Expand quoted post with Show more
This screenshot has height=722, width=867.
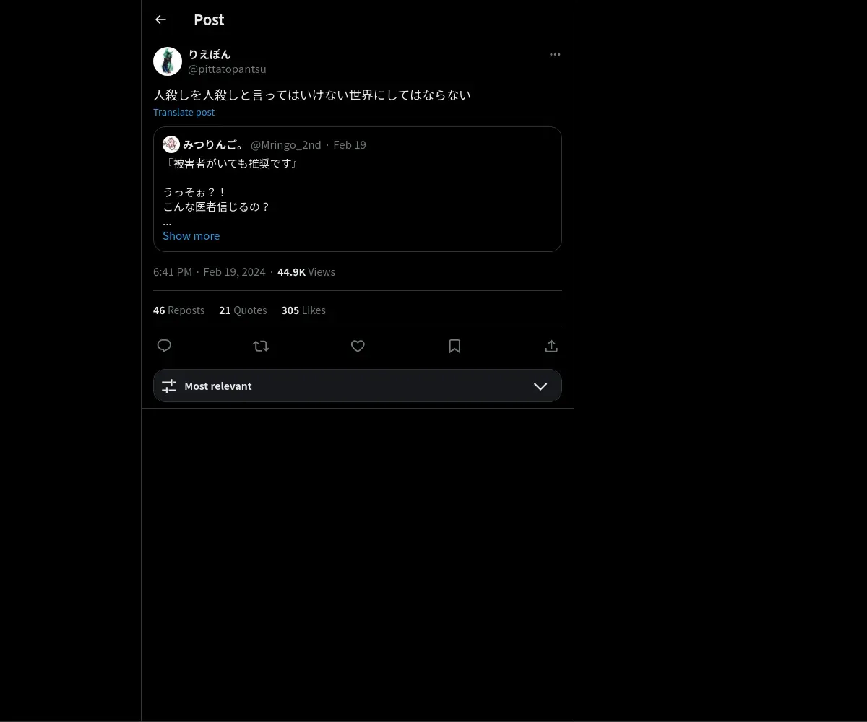191,235
